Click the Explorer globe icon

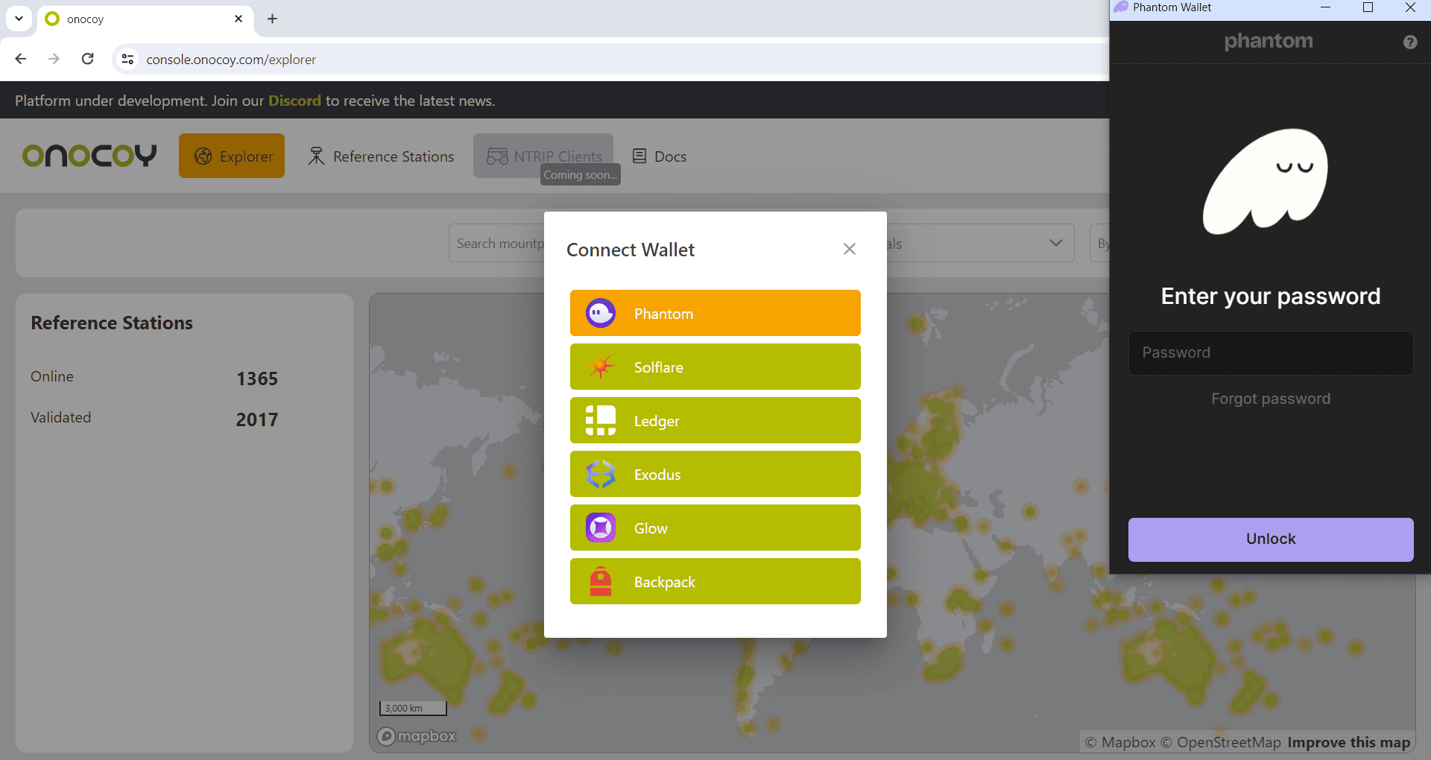tap(203, 156)
